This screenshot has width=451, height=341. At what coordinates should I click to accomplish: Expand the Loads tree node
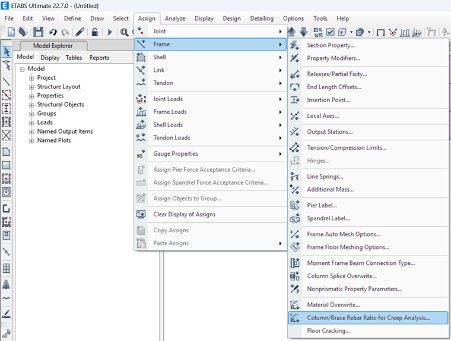(31, 123)
